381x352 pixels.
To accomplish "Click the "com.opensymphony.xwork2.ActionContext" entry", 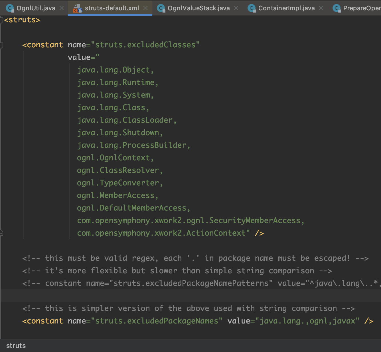I will pos(161,233).
